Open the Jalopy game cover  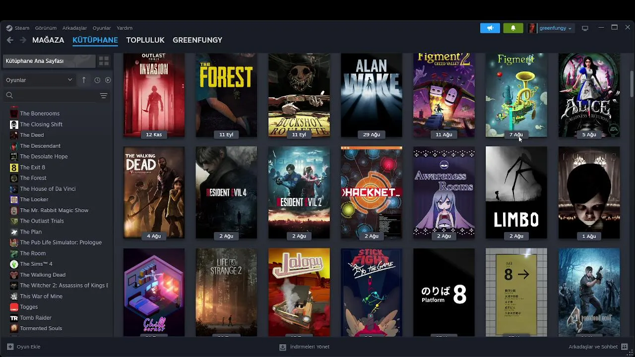point(299,293)
